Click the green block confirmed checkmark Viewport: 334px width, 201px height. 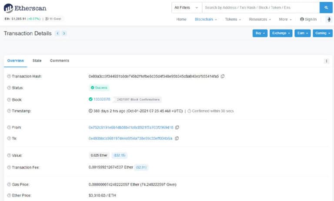[x=90, y=99]
